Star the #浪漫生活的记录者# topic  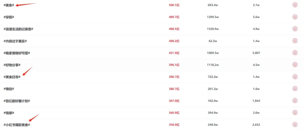[x=295, y=29]
